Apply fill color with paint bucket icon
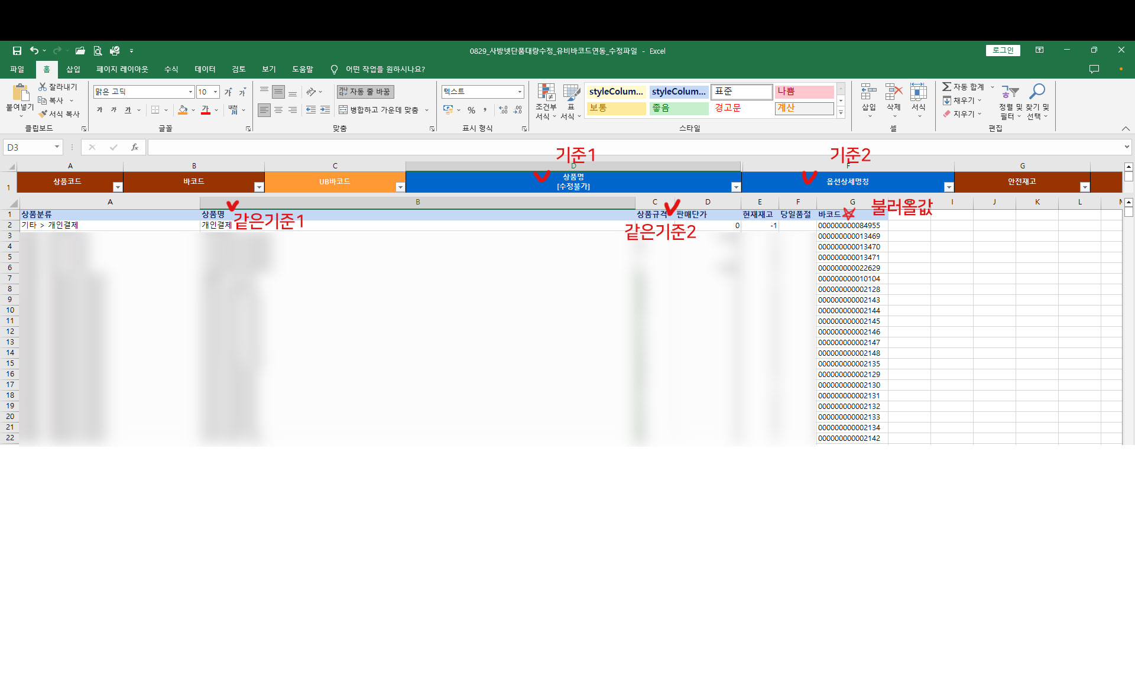 (x=183, y=110)
